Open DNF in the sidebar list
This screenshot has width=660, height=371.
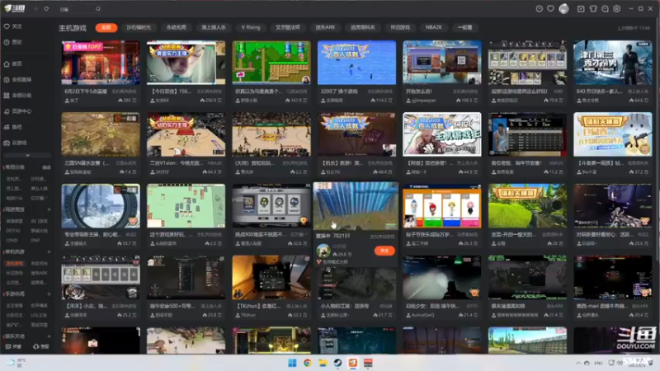pos(35,240)
